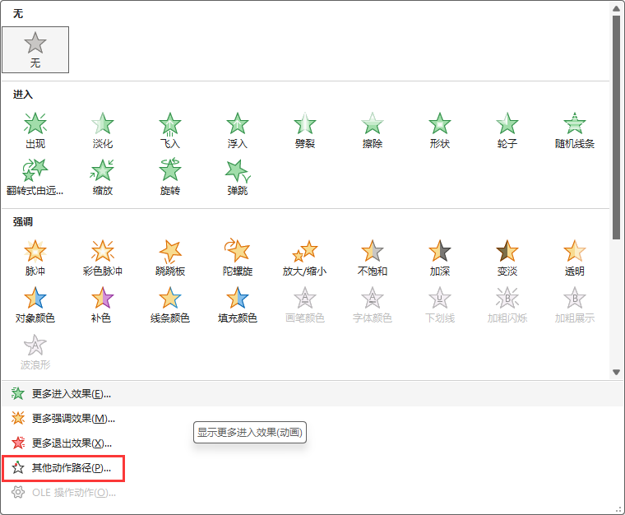Click the grayed 加粗闪烁 bold flash effect
The height and width of the screenshot is (515, 625).
coord(507,305)
